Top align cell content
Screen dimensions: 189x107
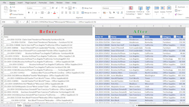tap(62, 8)
